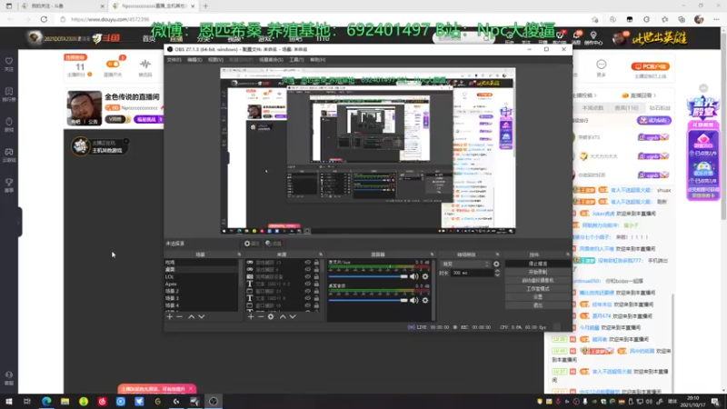Add a new scene with the plus icon
727x409 pixels.
click(169, 316)
